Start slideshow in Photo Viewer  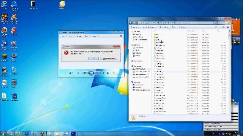click(x=91, y=73)
